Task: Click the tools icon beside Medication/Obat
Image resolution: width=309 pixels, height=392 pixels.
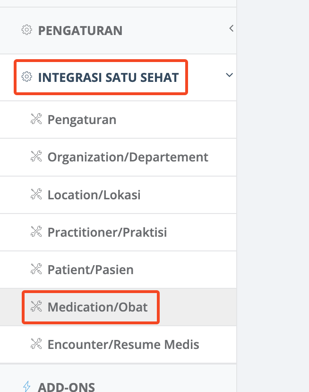Action: (x=36, y=306)
